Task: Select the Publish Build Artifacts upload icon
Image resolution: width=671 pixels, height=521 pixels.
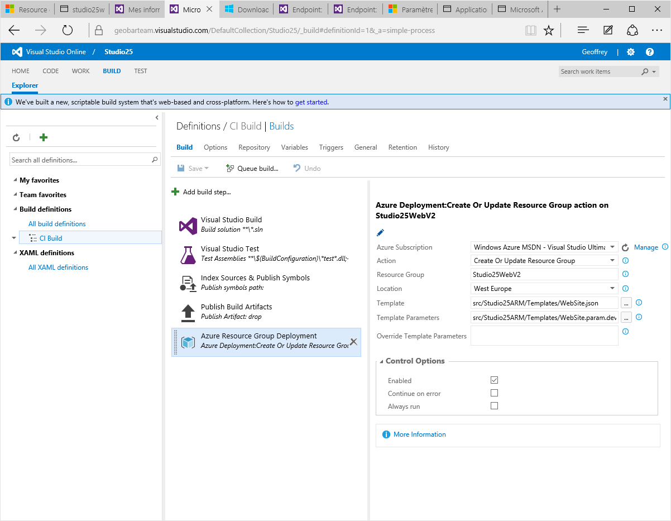Action: tap(188, 313)
